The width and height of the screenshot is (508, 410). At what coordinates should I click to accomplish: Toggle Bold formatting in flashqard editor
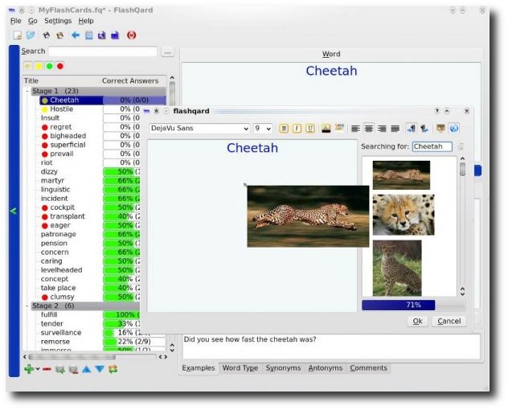(x=284, y=129)
